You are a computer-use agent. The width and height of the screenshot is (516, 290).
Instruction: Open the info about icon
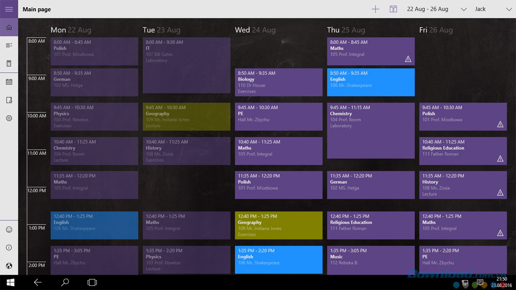coord(9,248)
